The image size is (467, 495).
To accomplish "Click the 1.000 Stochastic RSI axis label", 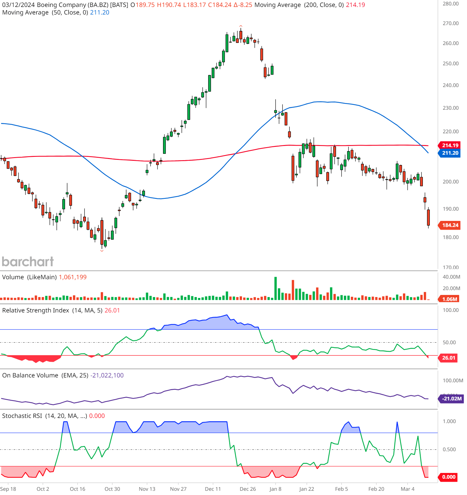I will click(449, 421).
